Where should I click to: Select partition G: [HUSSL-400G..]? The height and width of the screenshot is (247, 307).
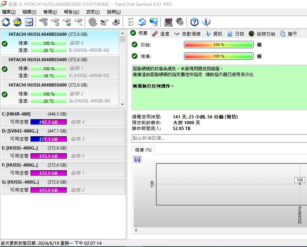coord(63,186)
